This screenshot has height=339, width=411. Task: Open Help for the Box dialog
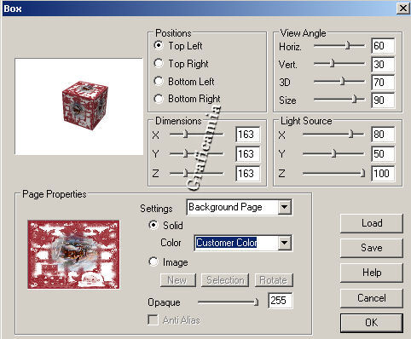[x=372, y=273]
